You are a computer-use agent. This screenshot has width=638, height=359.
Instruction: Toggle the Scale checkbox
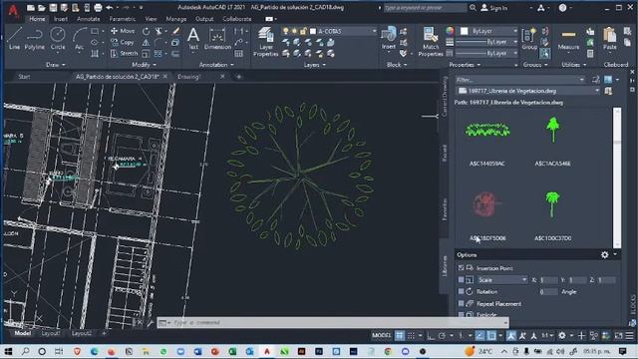coord(461,279)
